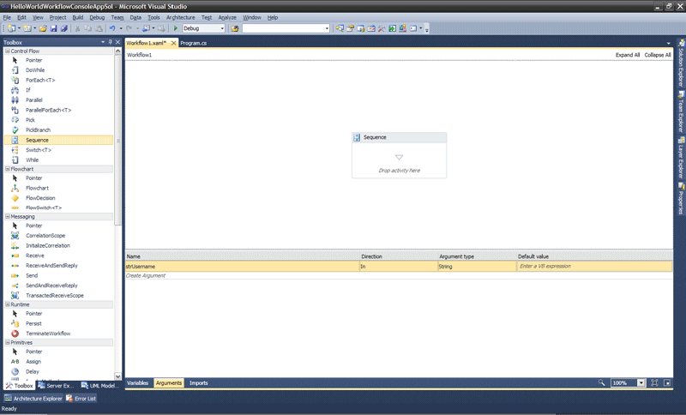Choose the While activity icon

click(x=15, y=160)
